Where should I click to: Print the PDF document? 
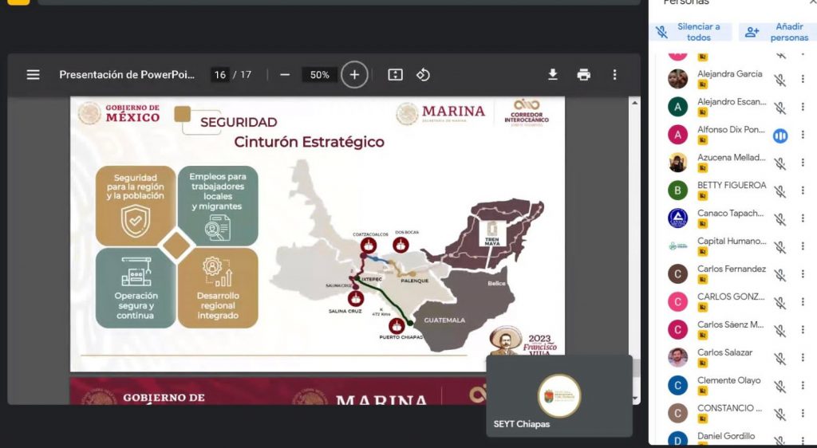coord(584,75)
